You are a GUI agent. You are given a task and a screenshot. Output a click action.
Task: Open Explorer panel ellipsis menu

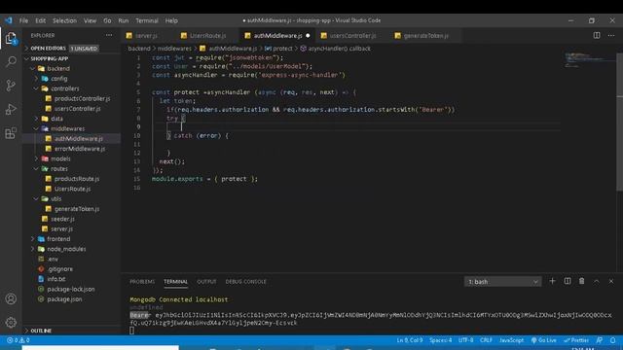[109, 35]
